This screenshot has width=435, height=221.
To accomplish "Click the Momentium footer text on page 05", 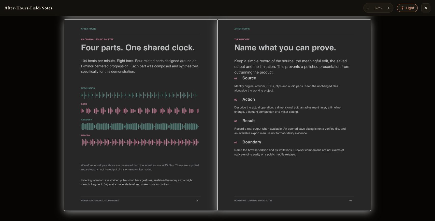I will (x=100, y=201).
